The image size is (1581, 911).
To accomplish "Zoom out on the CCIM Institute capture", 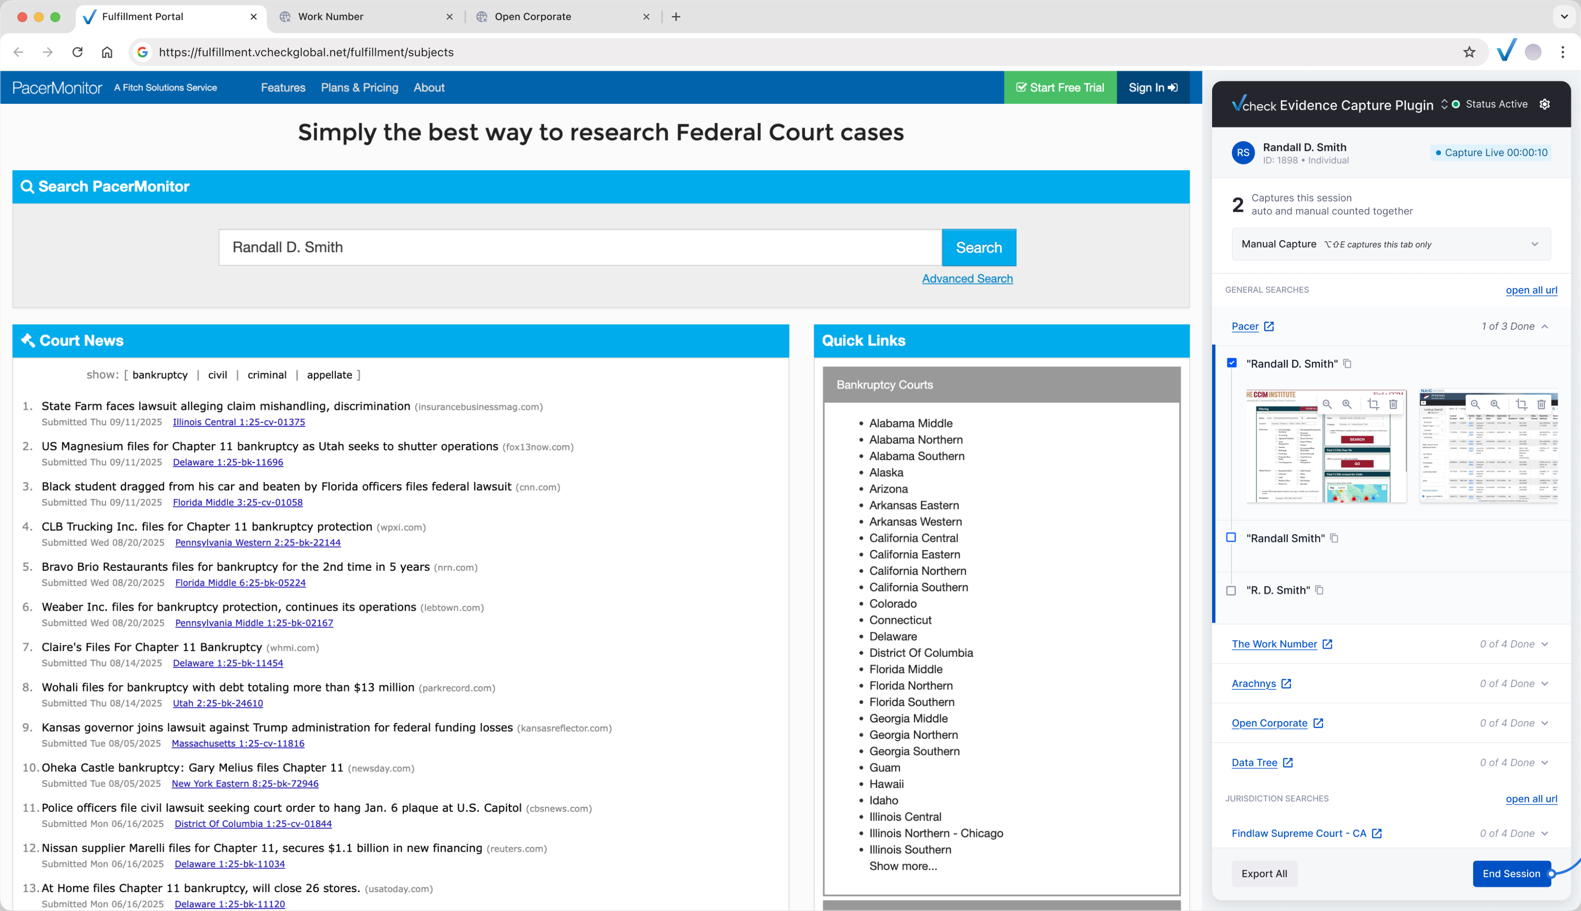I will pos(1327,404).
